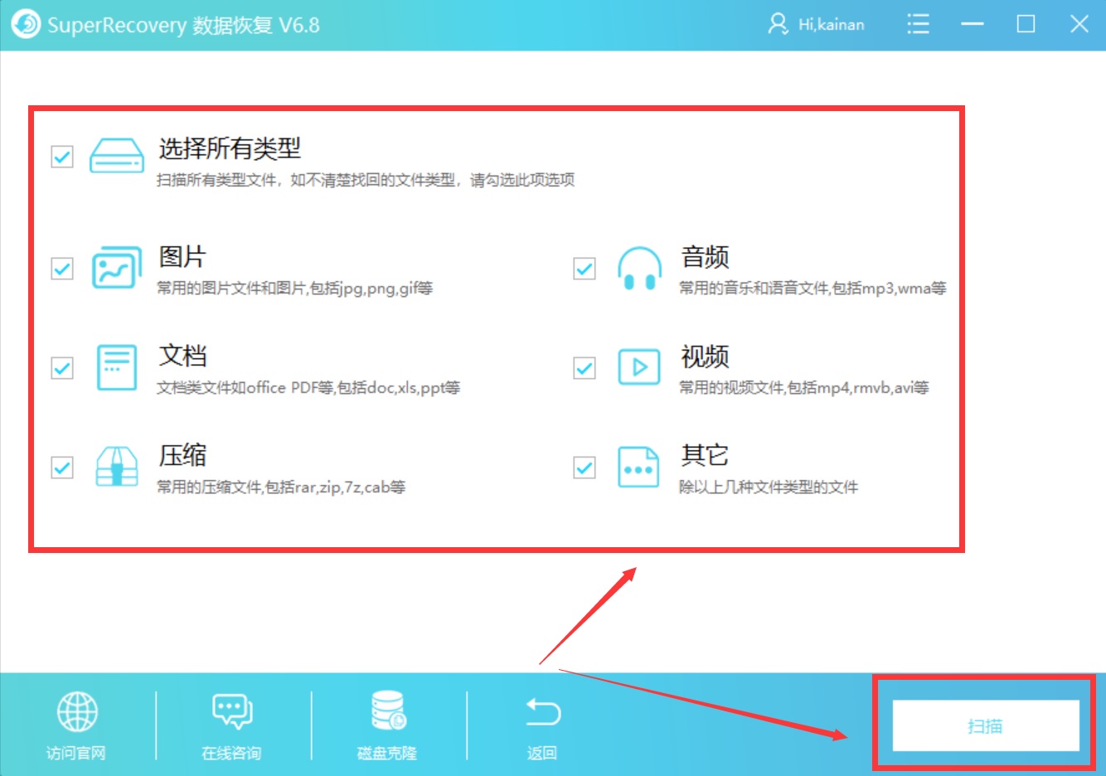1106x776 pixels.
Task: Uncheck the 选择所有类型 checkbox
Action: click(x=61, y=157)
